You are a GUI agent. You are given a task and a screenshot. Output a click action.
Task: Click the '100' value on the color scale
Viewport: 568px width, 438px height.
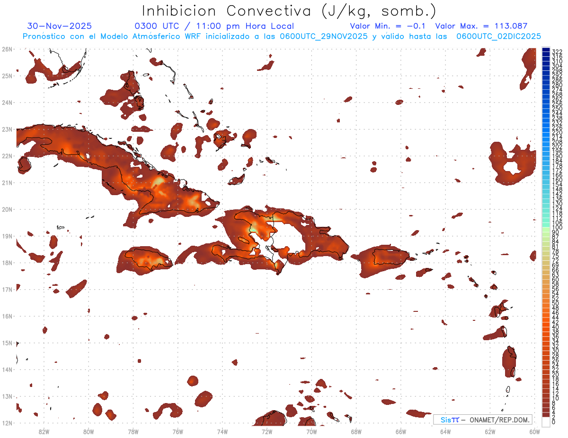click(x=557, y=228)
